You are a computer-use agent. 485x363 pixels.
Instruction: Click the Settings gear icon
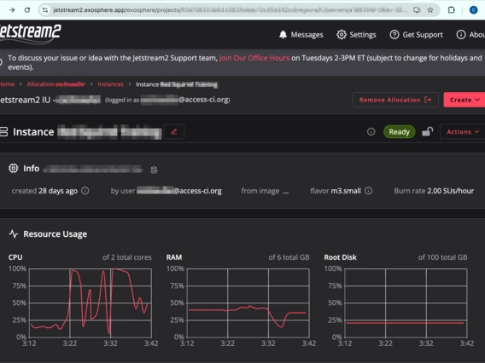(342, 35)
